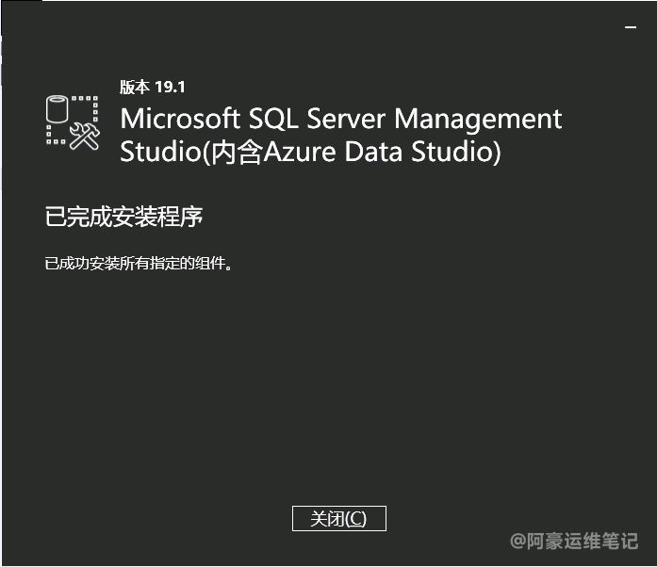Select the 版本 19.1 version label
Image resolution: width=657 pixels, height=567 pixels.
(x=153, y=87)
